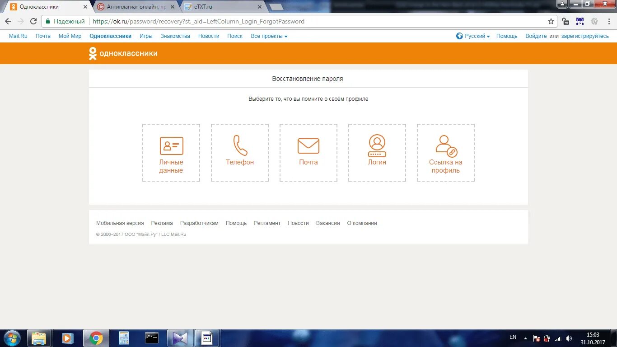Open Реклама footer link
Viewport: 617px width, 347px height.
tap(162, 223)
